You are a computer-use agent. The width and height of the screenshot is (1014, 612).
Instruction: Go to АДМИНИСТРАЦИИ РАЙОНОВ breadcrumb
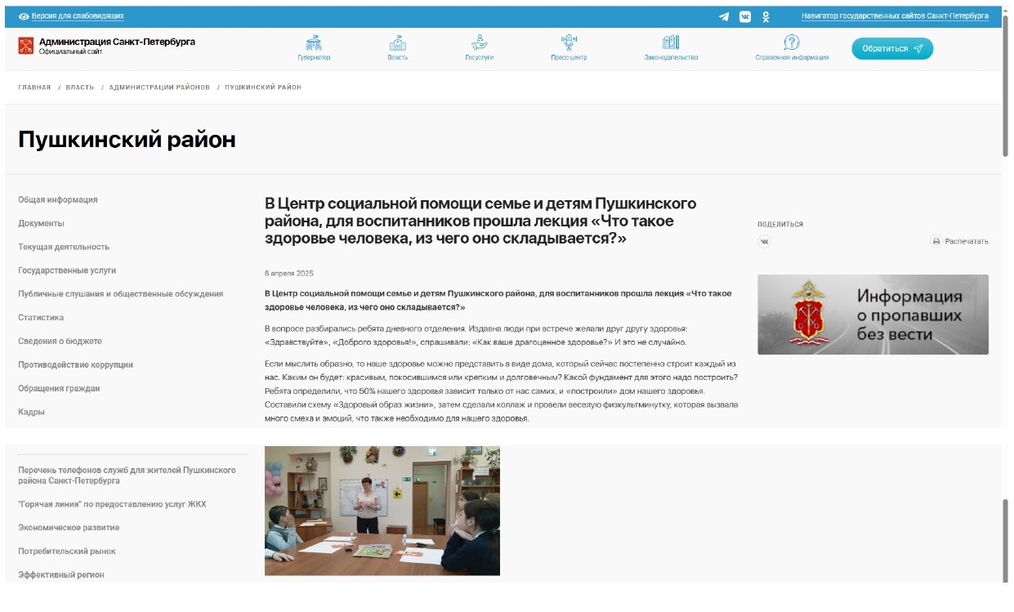[159, 87]
